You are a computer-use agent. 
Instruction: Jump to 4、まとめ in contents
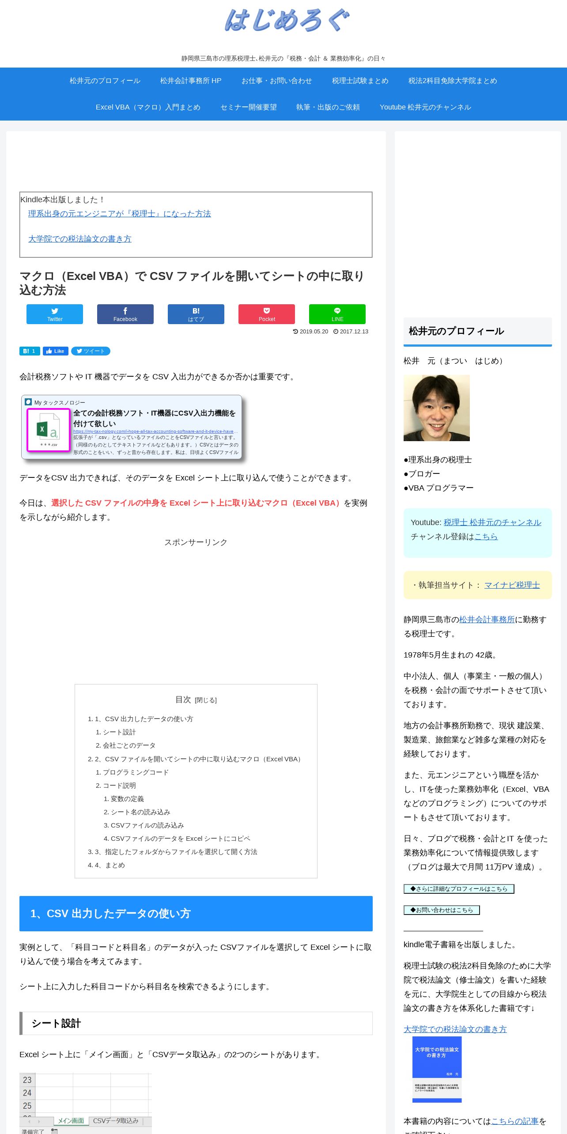[x=110, y=865]
